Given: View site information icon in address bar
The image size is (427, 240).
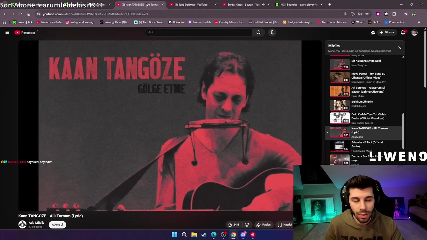Looking at the screenshot, I should (x=38, y=14).
